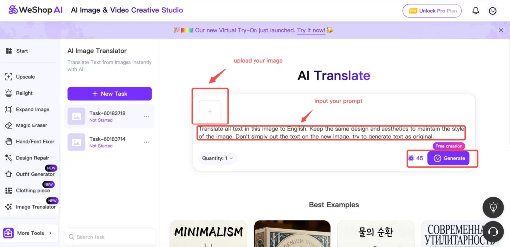The height and width of the screenshot is (247, 510).
Task: Click the WeShop AI logo
Action: (35, 10)
